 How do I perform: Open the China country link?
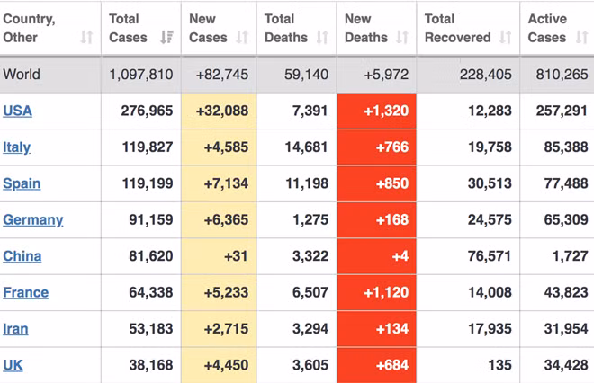(x=22, y=256)
